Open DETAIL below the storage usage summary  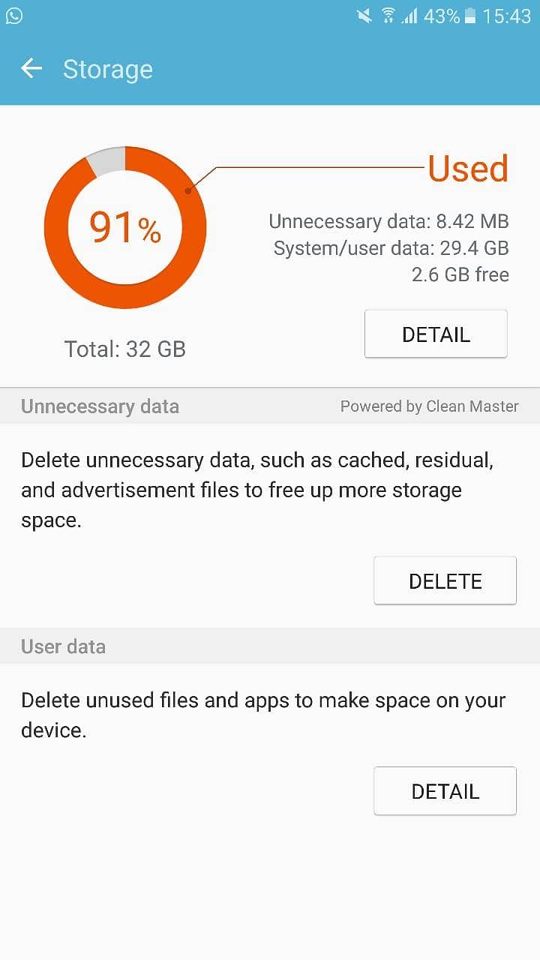tap(436, 334)
